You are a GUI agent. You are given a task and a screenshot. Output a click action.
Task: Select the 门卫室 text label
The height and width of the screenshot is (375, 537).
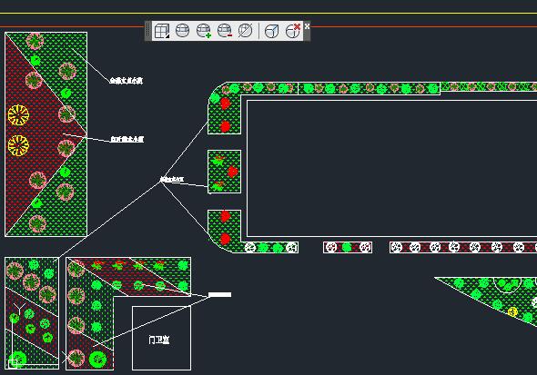159,340
